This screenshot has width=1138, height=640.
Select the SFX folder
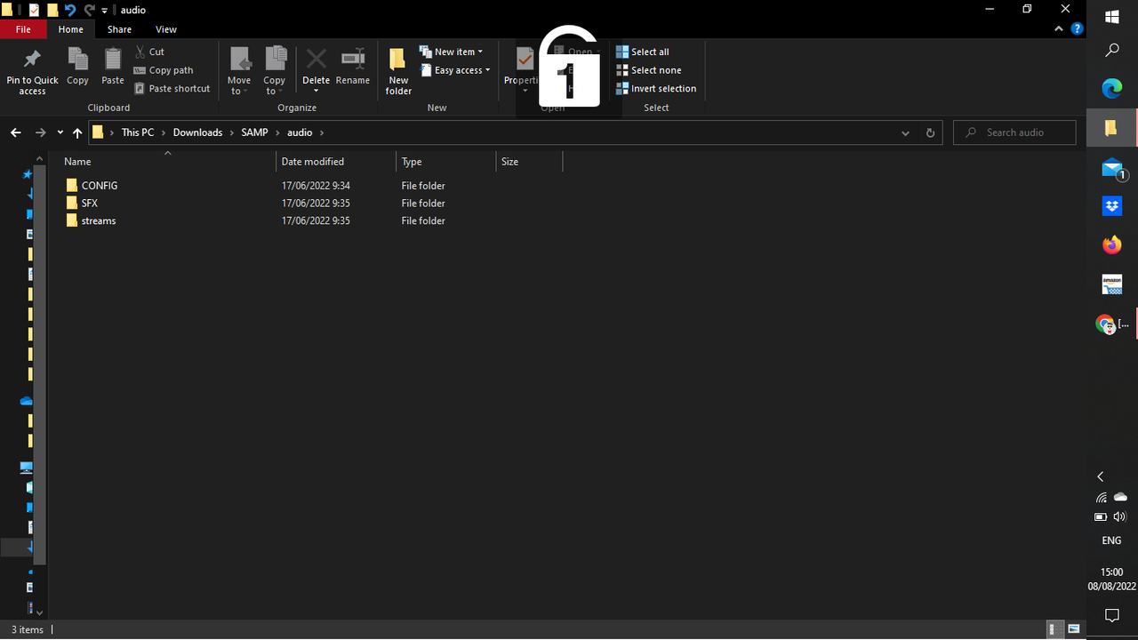coord(82,204)
